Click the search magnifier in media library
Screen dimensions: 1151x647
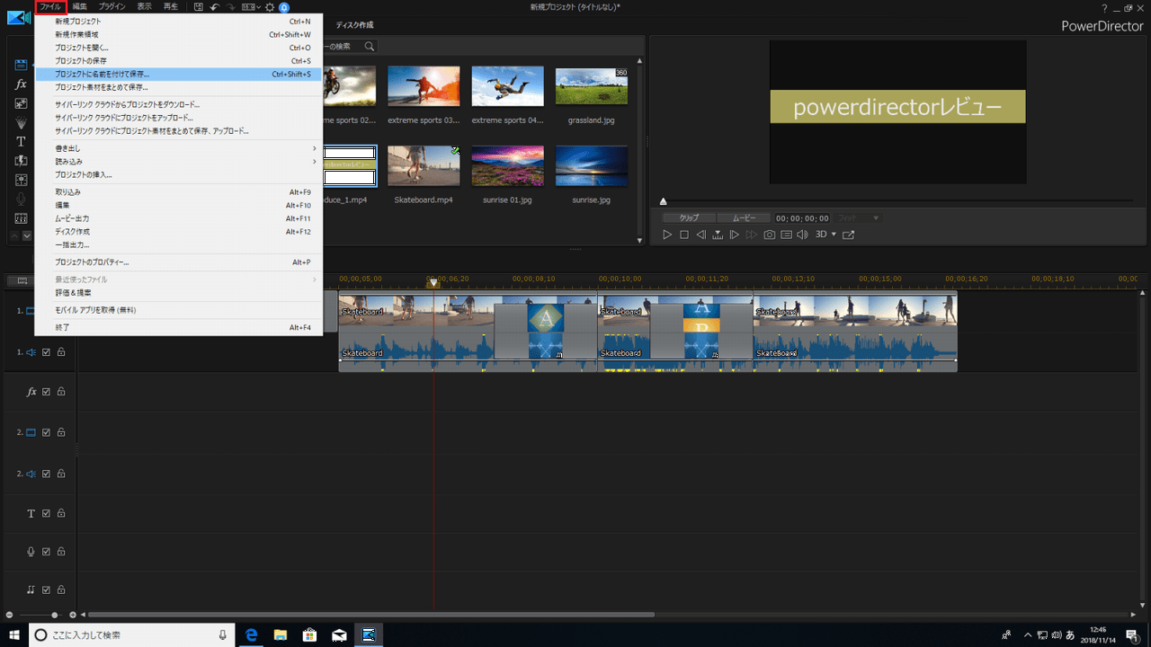pyautogui.click(x=369, y=46)
